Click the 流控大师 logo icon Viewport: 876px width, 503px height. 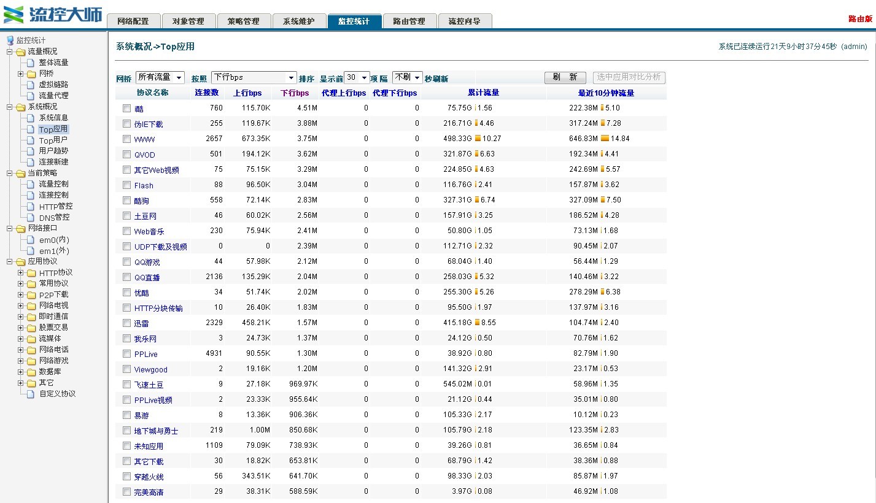pyautogui.click(x=14, y=14)
